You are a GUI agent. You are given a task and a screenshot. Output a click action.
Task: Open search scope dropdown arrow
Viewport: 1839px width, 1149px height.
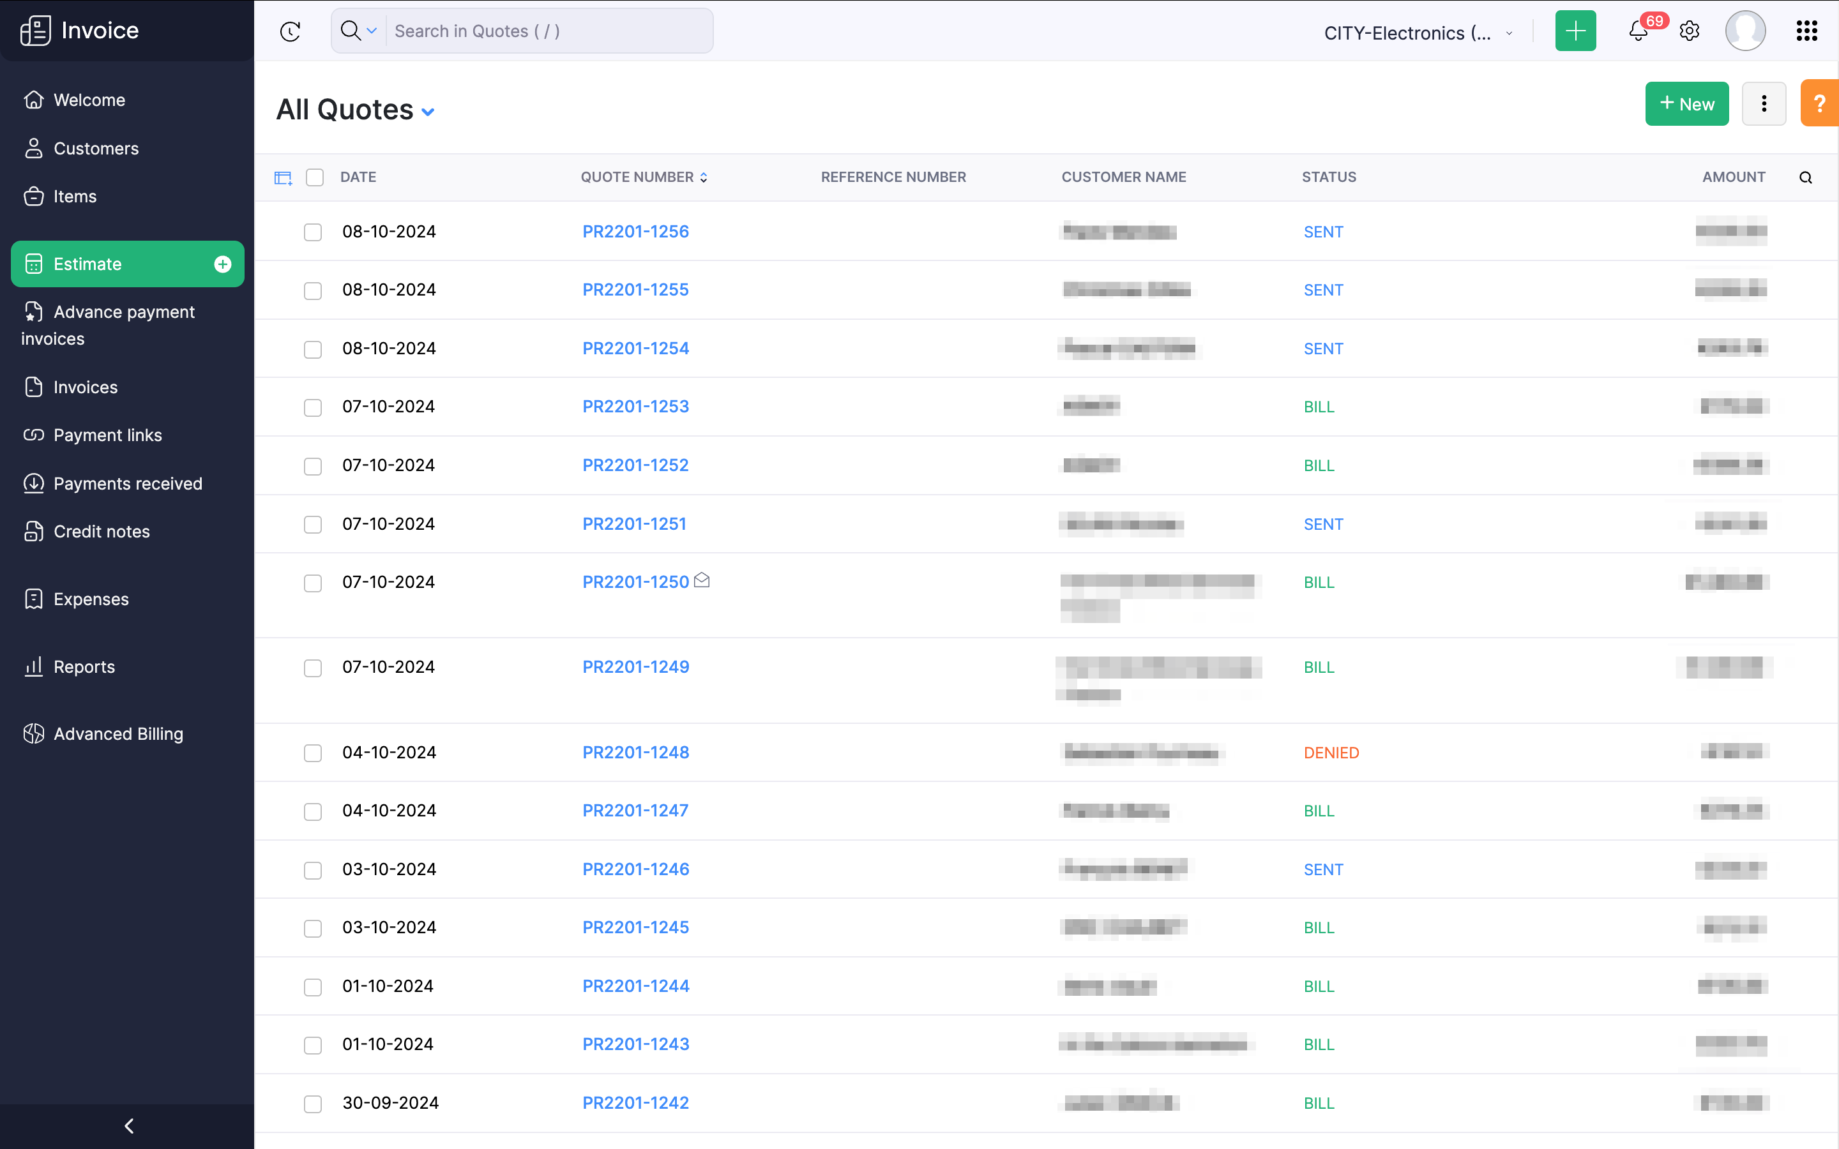click(372, 31)
